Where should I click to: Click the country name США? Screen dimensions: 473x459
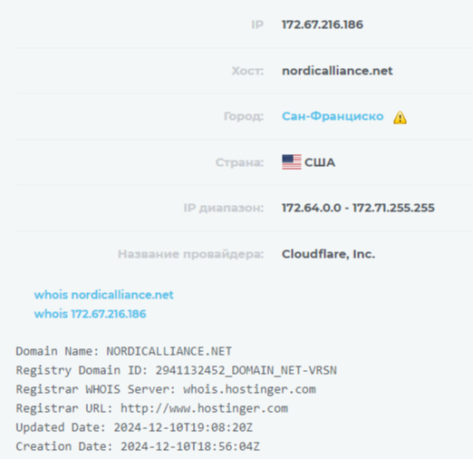point(320,162)
